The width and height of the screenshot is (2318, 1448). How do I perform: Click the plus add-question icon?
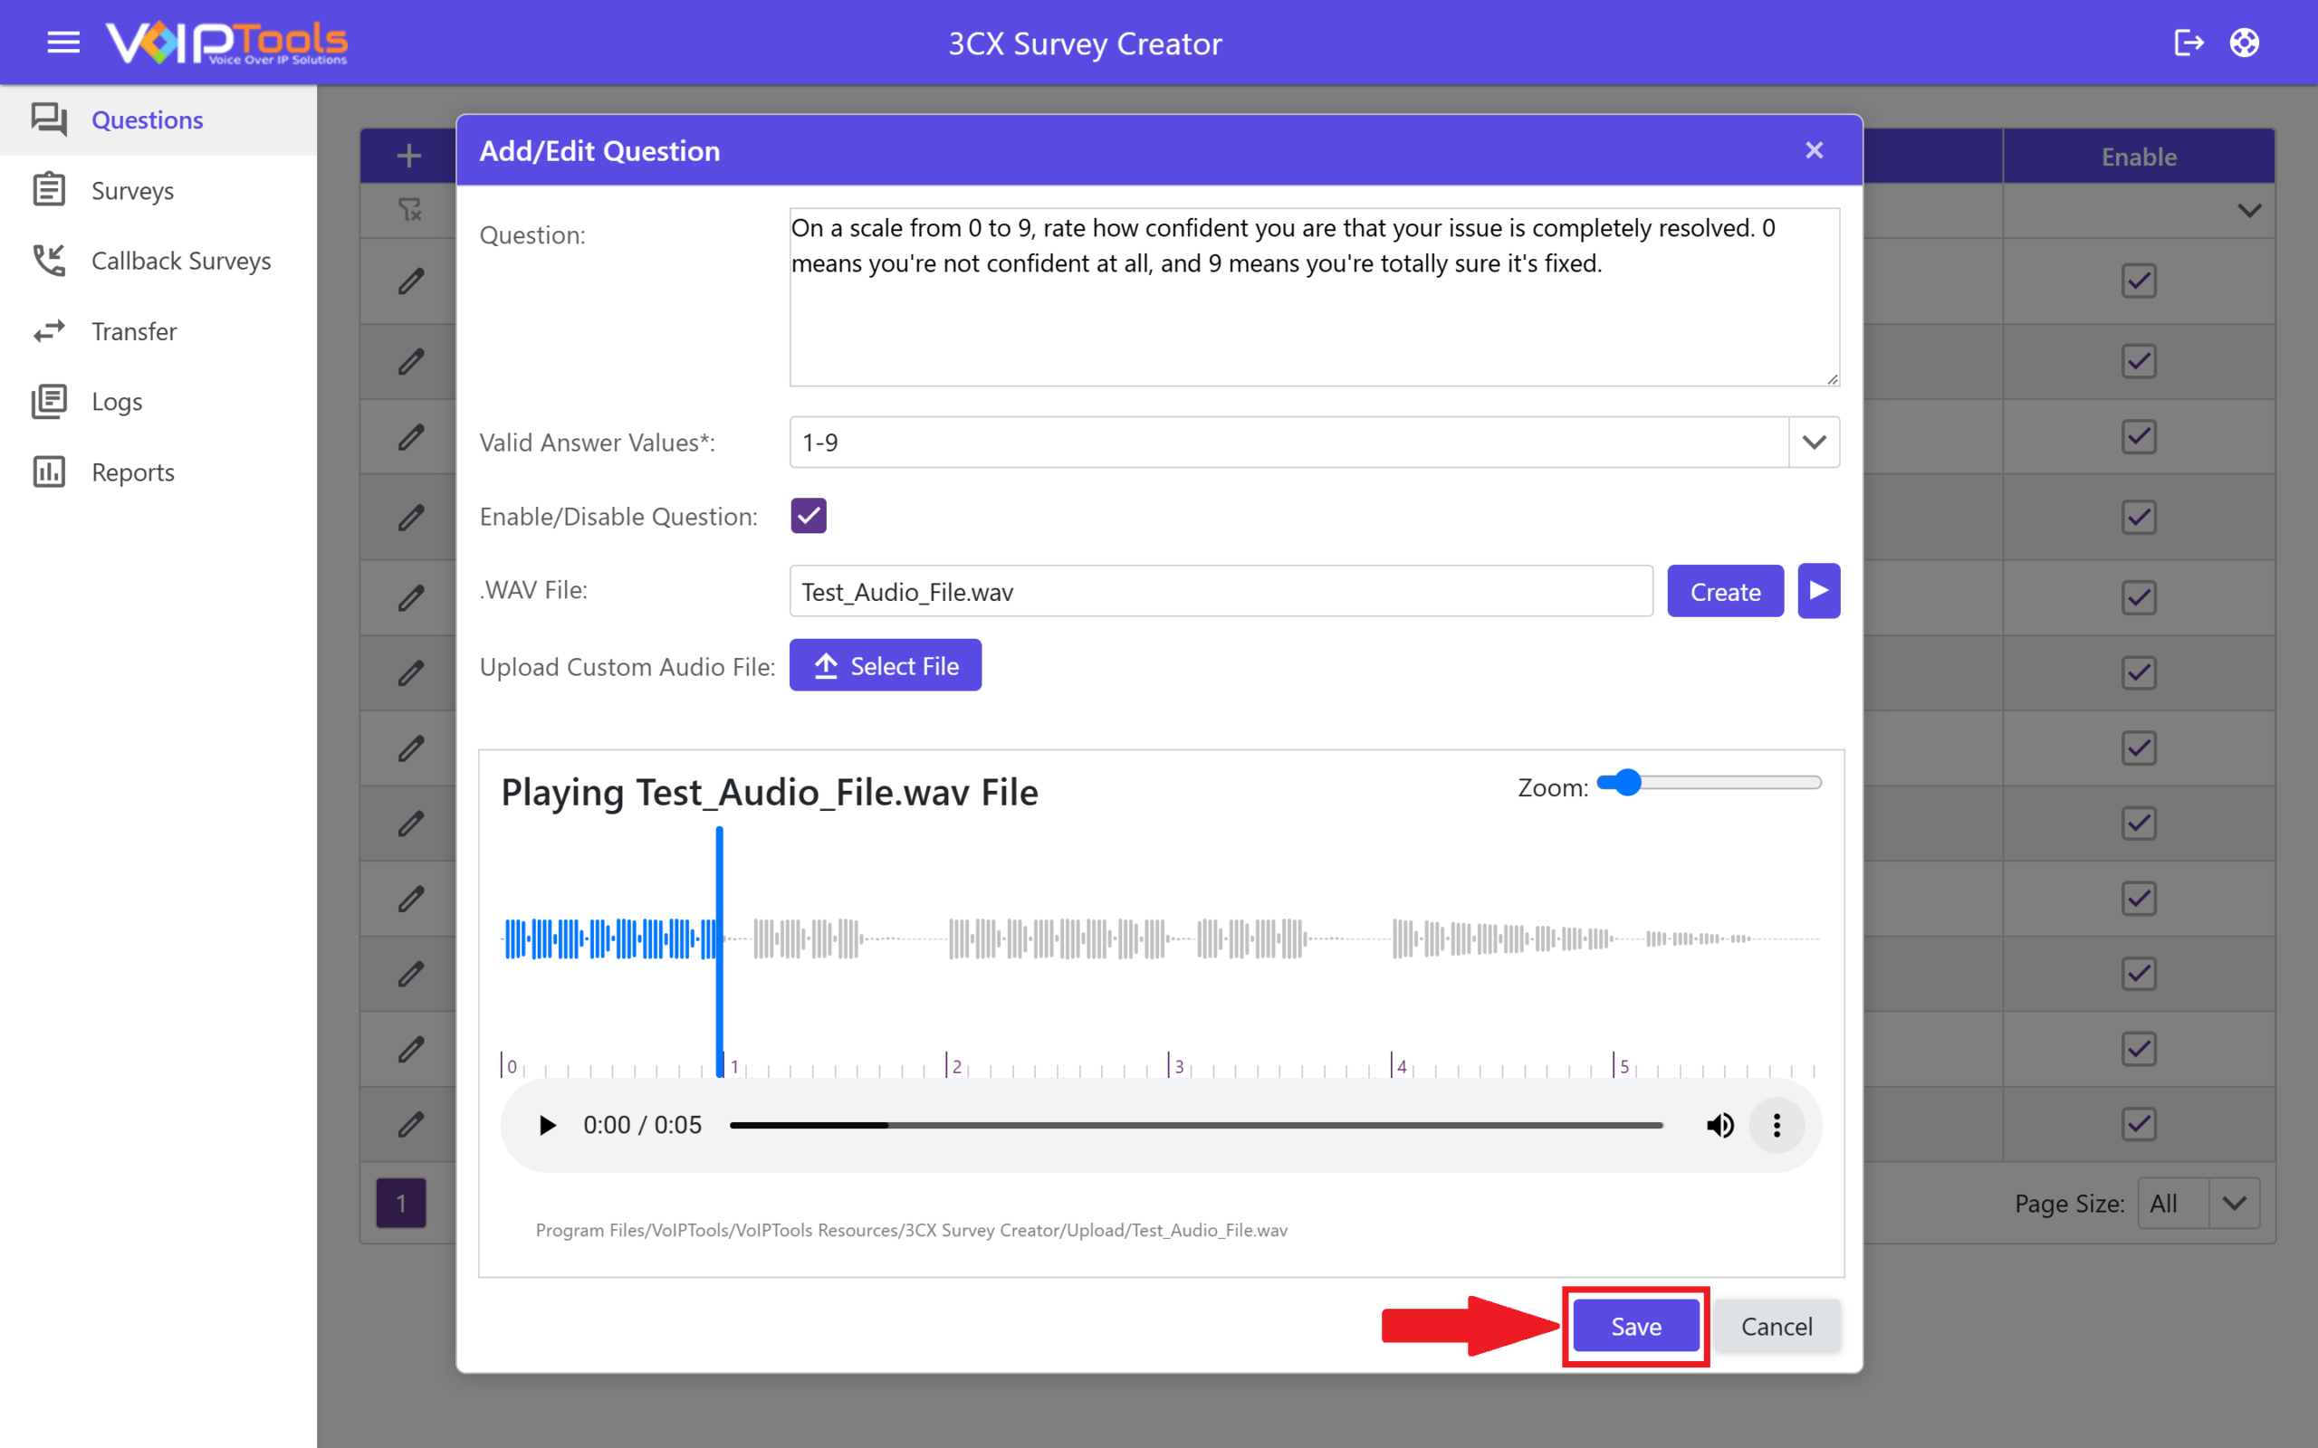[x=409, y=155]
